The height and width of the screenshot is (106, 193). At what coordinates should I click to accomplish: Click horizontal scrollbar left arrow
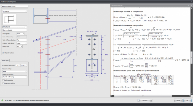click(111, 96)
